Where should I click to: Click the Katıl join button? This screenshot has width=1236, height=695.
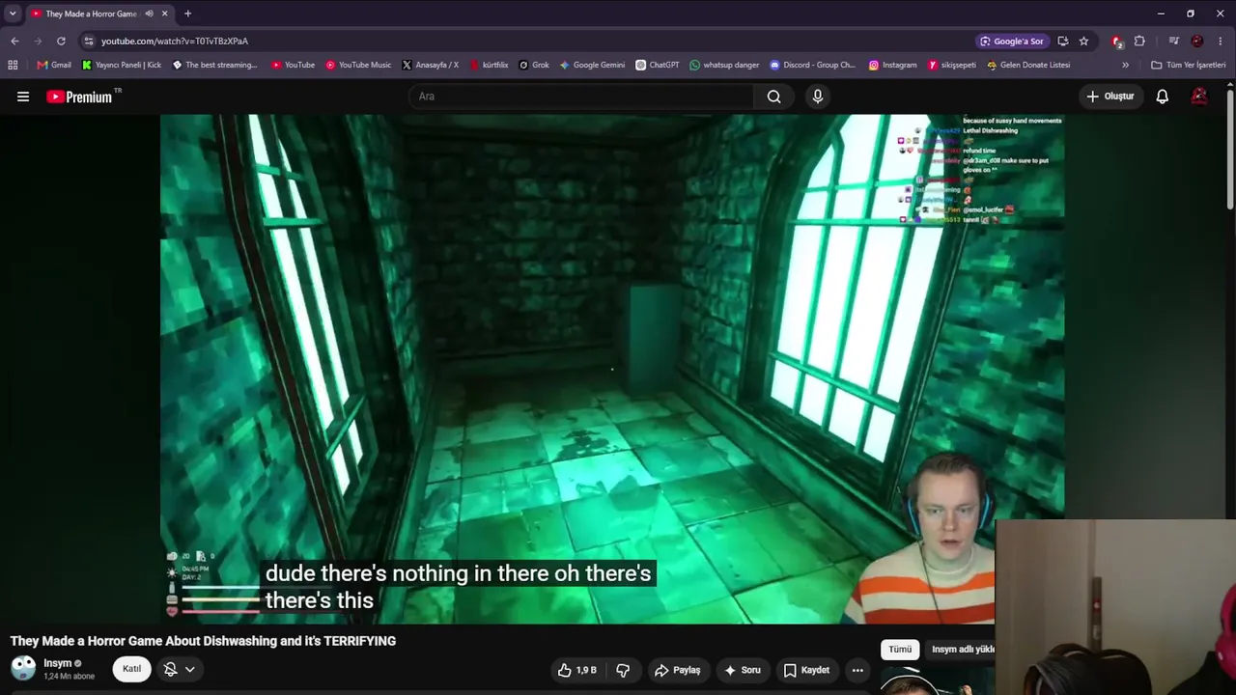click(x=131, y=669)
